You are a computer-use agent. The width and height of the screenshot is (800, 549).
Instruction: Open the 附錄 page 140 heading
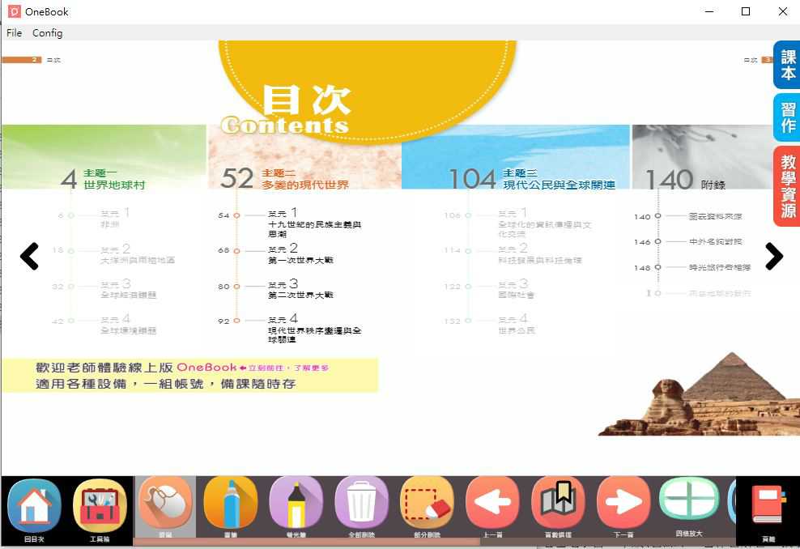tap(685, 180)
